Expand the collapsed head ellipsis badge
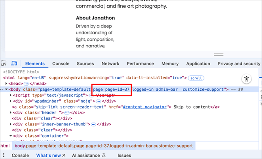This screenshot has width=262, height=159. tap(27, 84)
